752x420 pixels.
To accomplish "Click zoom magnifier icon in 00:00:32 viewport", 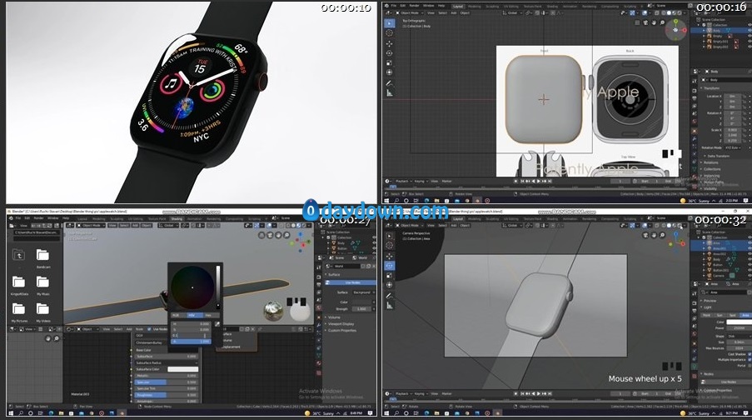I will 662,235.
